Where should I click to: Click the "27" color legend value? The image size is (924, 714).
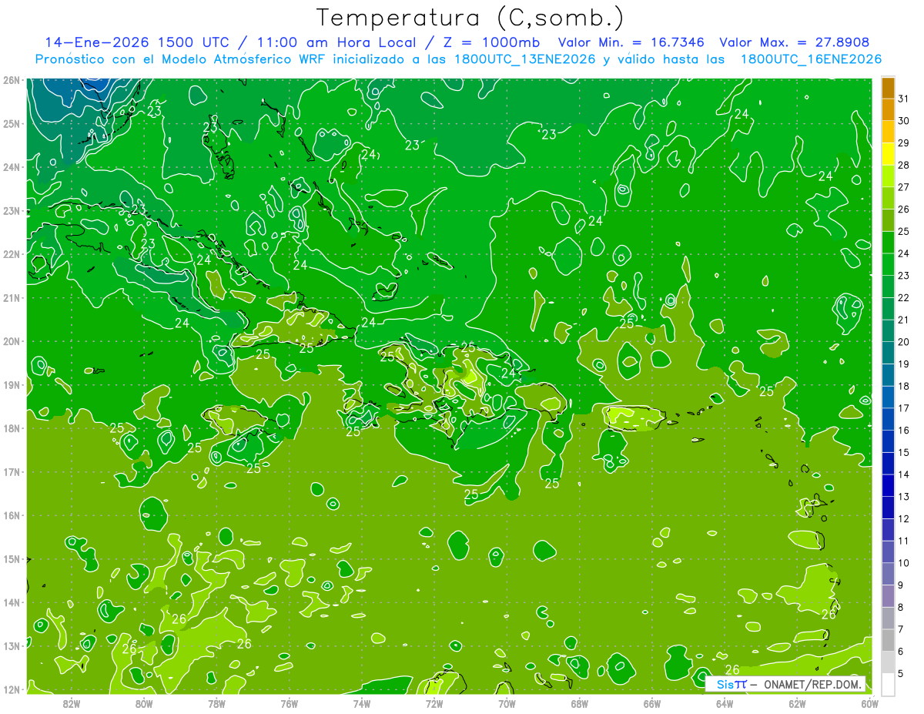coord(904,187)
